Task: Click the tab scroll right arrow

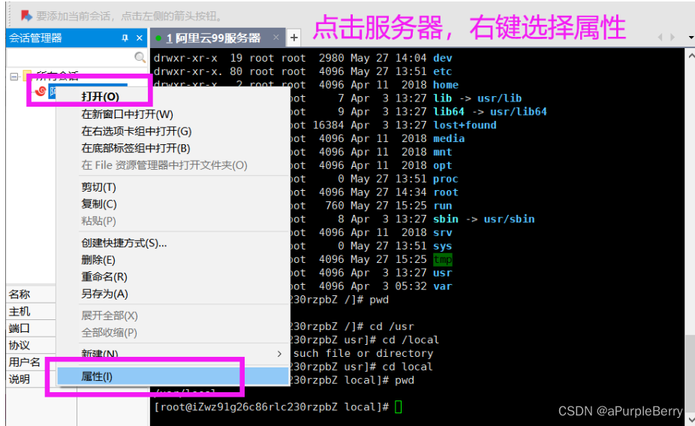Action: point(672,38)
